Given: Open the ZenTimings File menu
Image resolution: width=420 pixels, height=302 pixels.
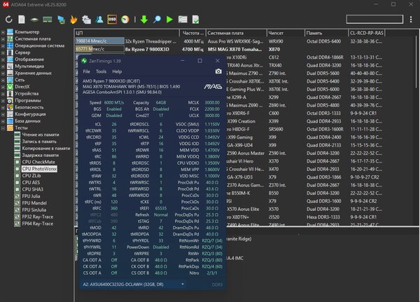Looking at the screenshot, I should (86, 71).
